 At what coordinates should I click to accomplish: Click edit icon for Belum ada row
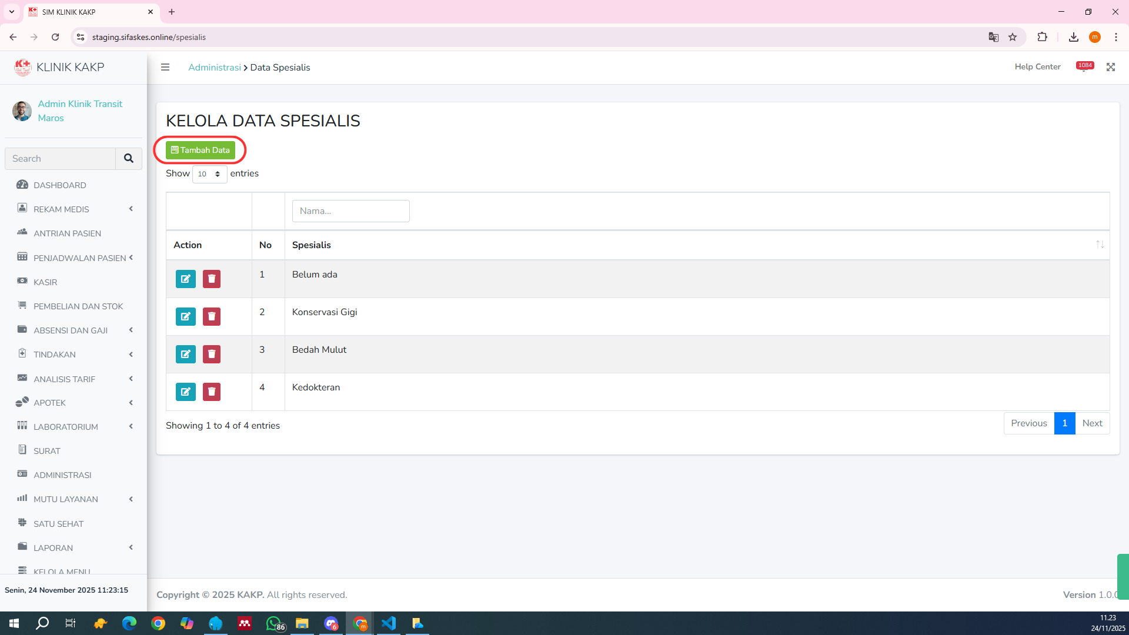pyautogui.click(x=185, y=279)
